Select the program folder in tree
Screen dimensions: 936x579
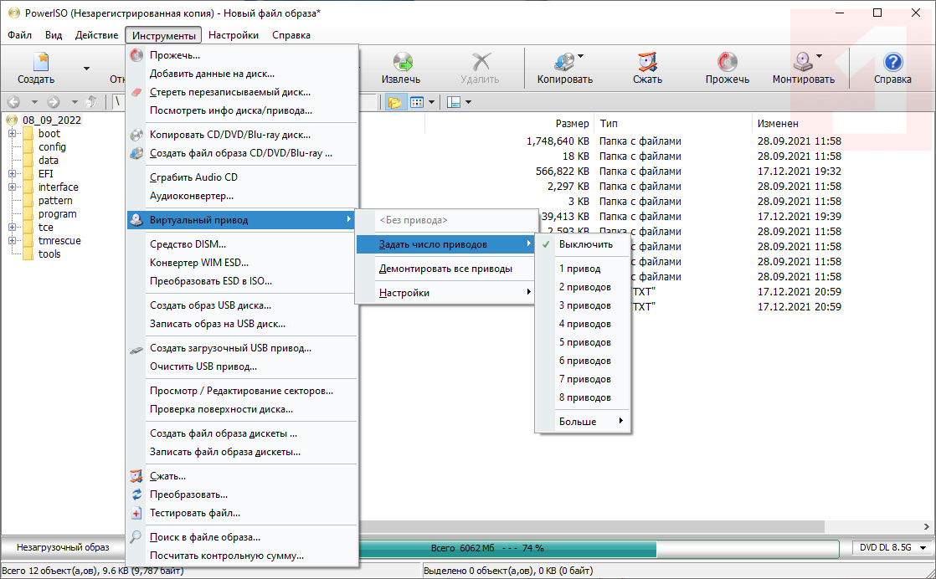coord(57,214)
